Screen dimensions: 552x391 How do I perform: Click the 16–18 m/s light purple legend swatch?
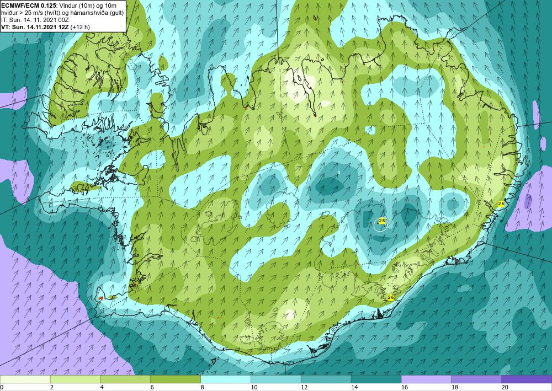point(426,379)
